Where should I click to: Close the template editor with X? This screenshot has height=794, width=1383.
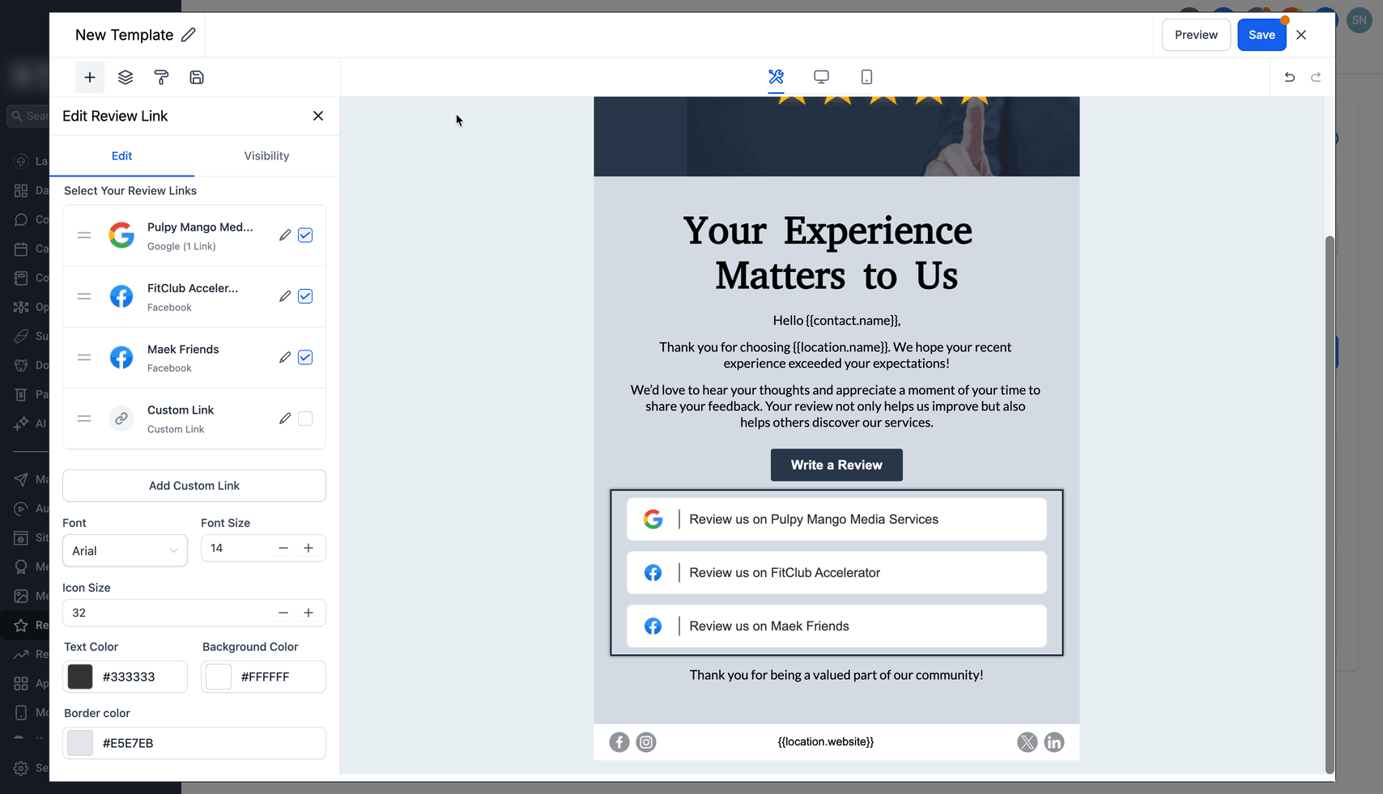[x=1301, y=35]
